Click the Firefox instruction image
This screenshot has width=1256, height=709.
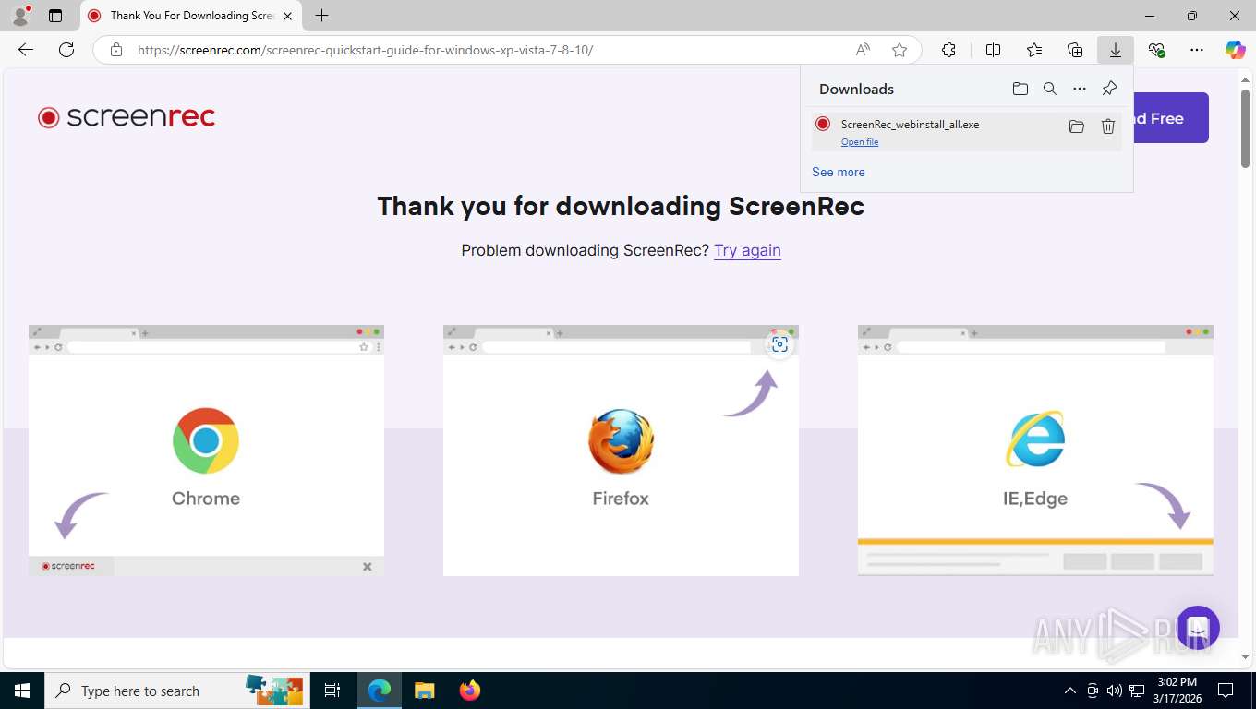click(x=621, y=451)
